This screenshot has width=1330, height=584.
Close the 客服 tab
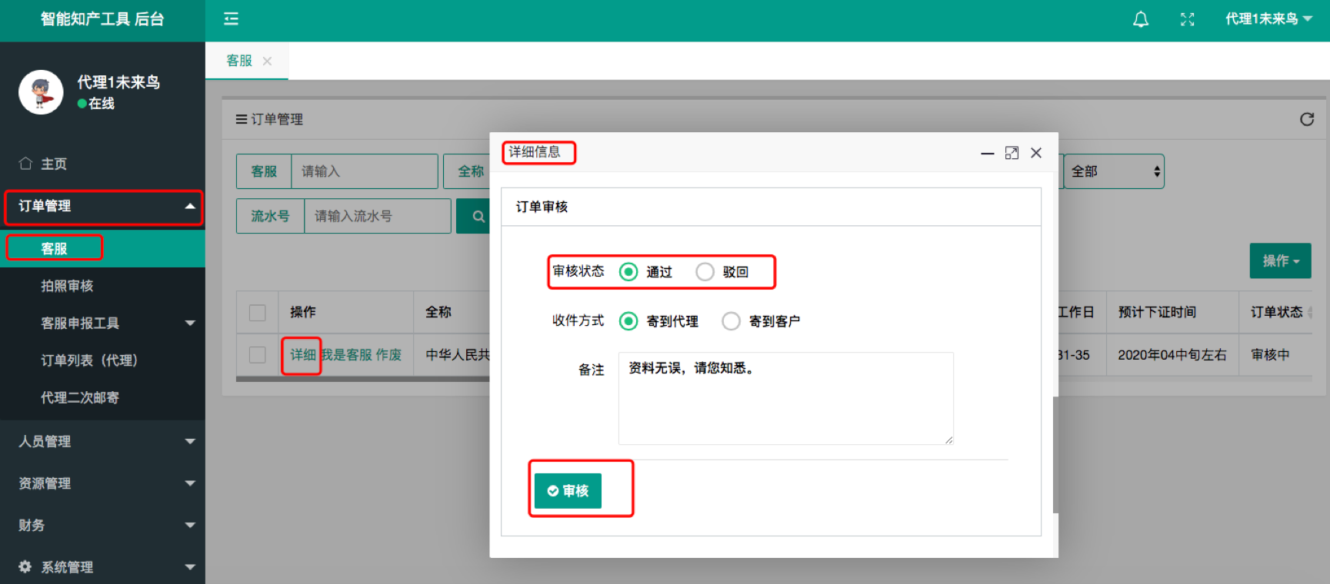tap(267, 61)
